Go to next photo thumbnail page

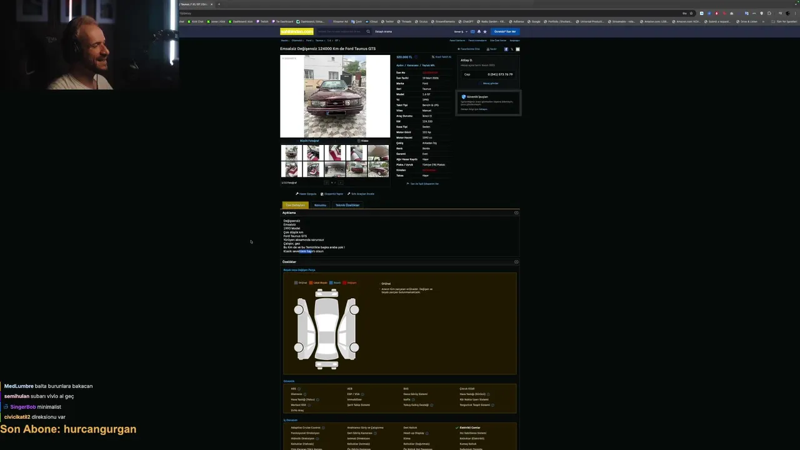coord(341,182)
